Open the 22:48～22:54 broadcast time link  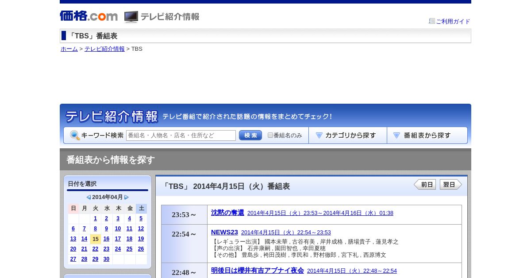coord(352,271)
